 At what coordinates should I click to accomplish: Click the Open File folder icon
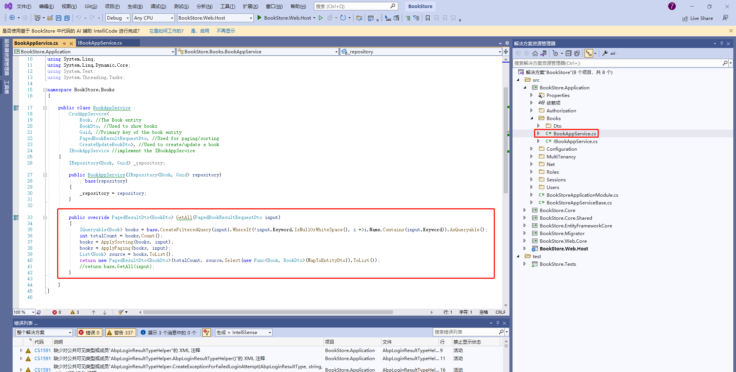[50, 18]
